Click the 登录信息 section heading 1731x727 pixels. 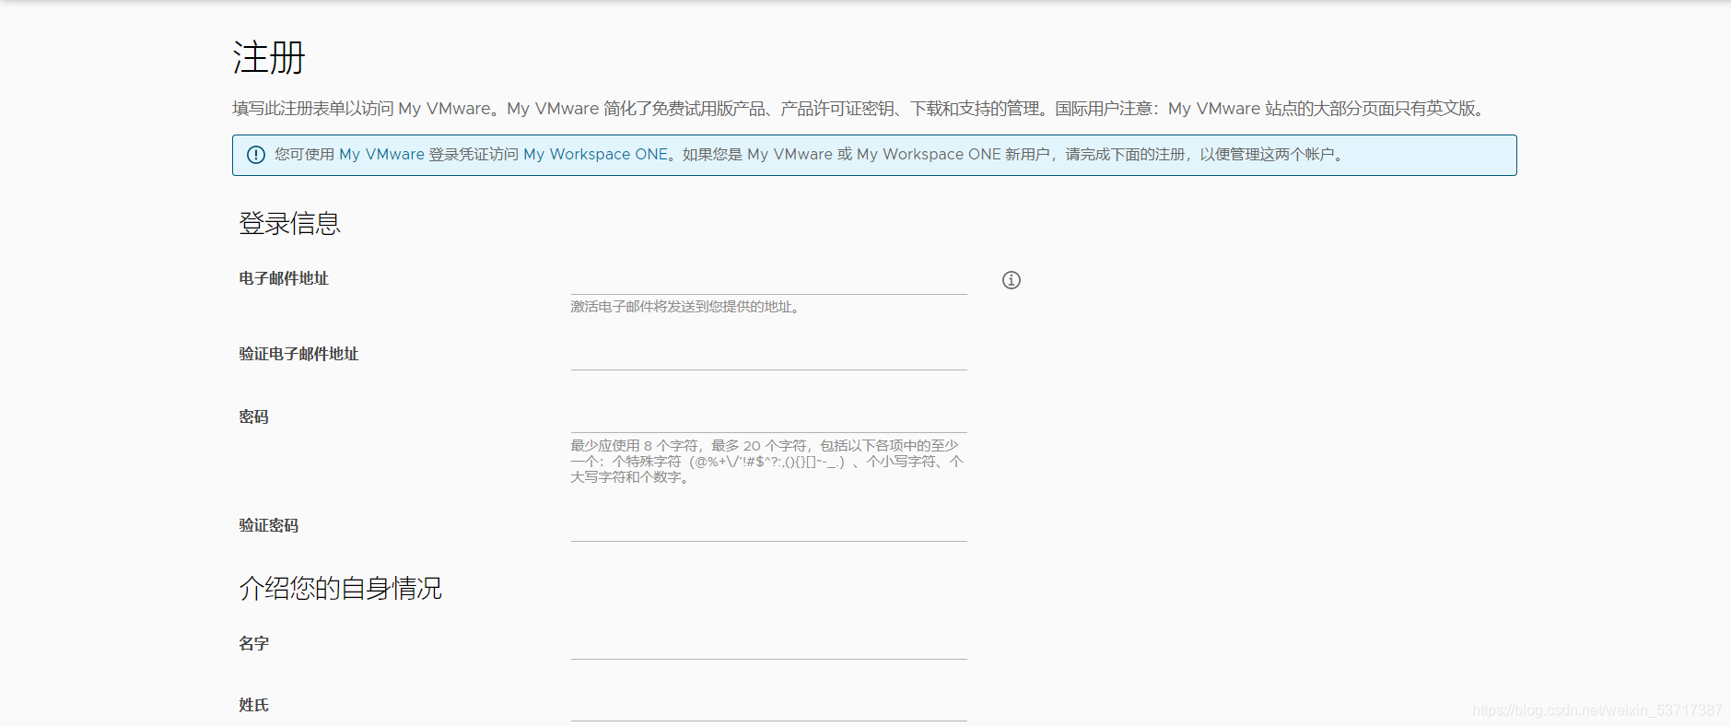pyautogui.click(x=290, y=223)
